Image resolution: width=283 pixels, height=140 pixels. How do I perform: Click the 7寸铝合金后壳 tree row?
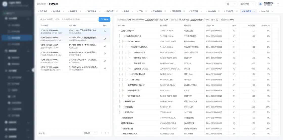197,129
